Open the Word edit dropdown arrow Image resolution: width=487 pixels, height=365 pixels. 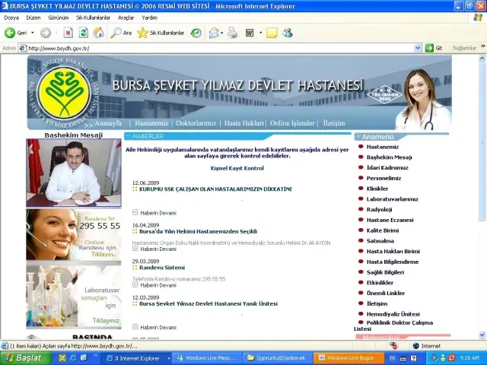coord(260,33)
